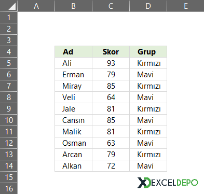Select row 4 header
Screen dimensions: 204x194
(x=9, y=52)
